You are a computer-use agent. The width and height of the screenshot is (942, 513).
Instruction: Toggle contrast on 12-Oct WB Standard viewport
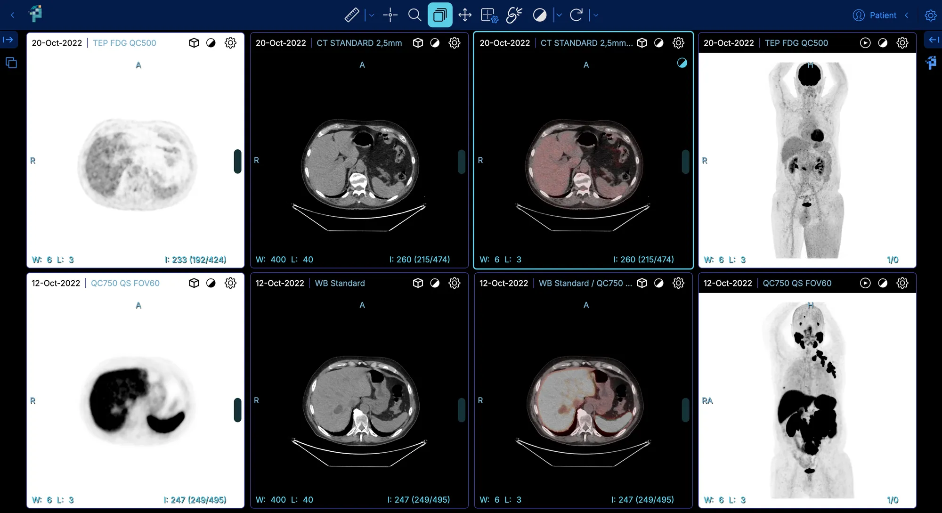(435, 283)
